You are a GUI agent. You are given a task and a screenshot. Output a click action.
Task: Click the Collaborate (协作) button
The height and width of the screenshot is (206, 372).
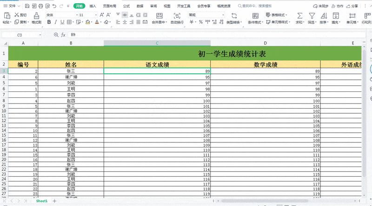[338, 6]
